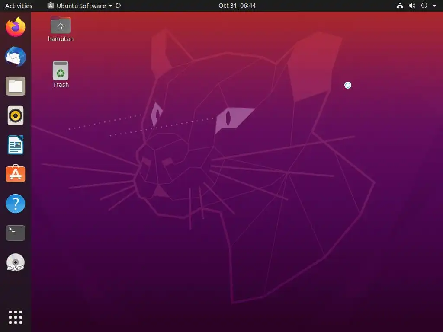Click the 'hamutan' folder label
443x332 pixels.
pyautogui.click(x=61, y=39)
